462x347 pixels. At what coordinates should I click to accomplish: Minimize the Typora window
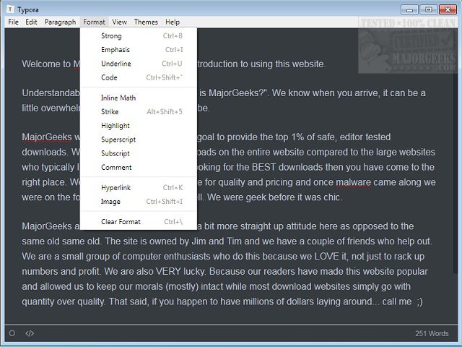(x=409, y=9)
